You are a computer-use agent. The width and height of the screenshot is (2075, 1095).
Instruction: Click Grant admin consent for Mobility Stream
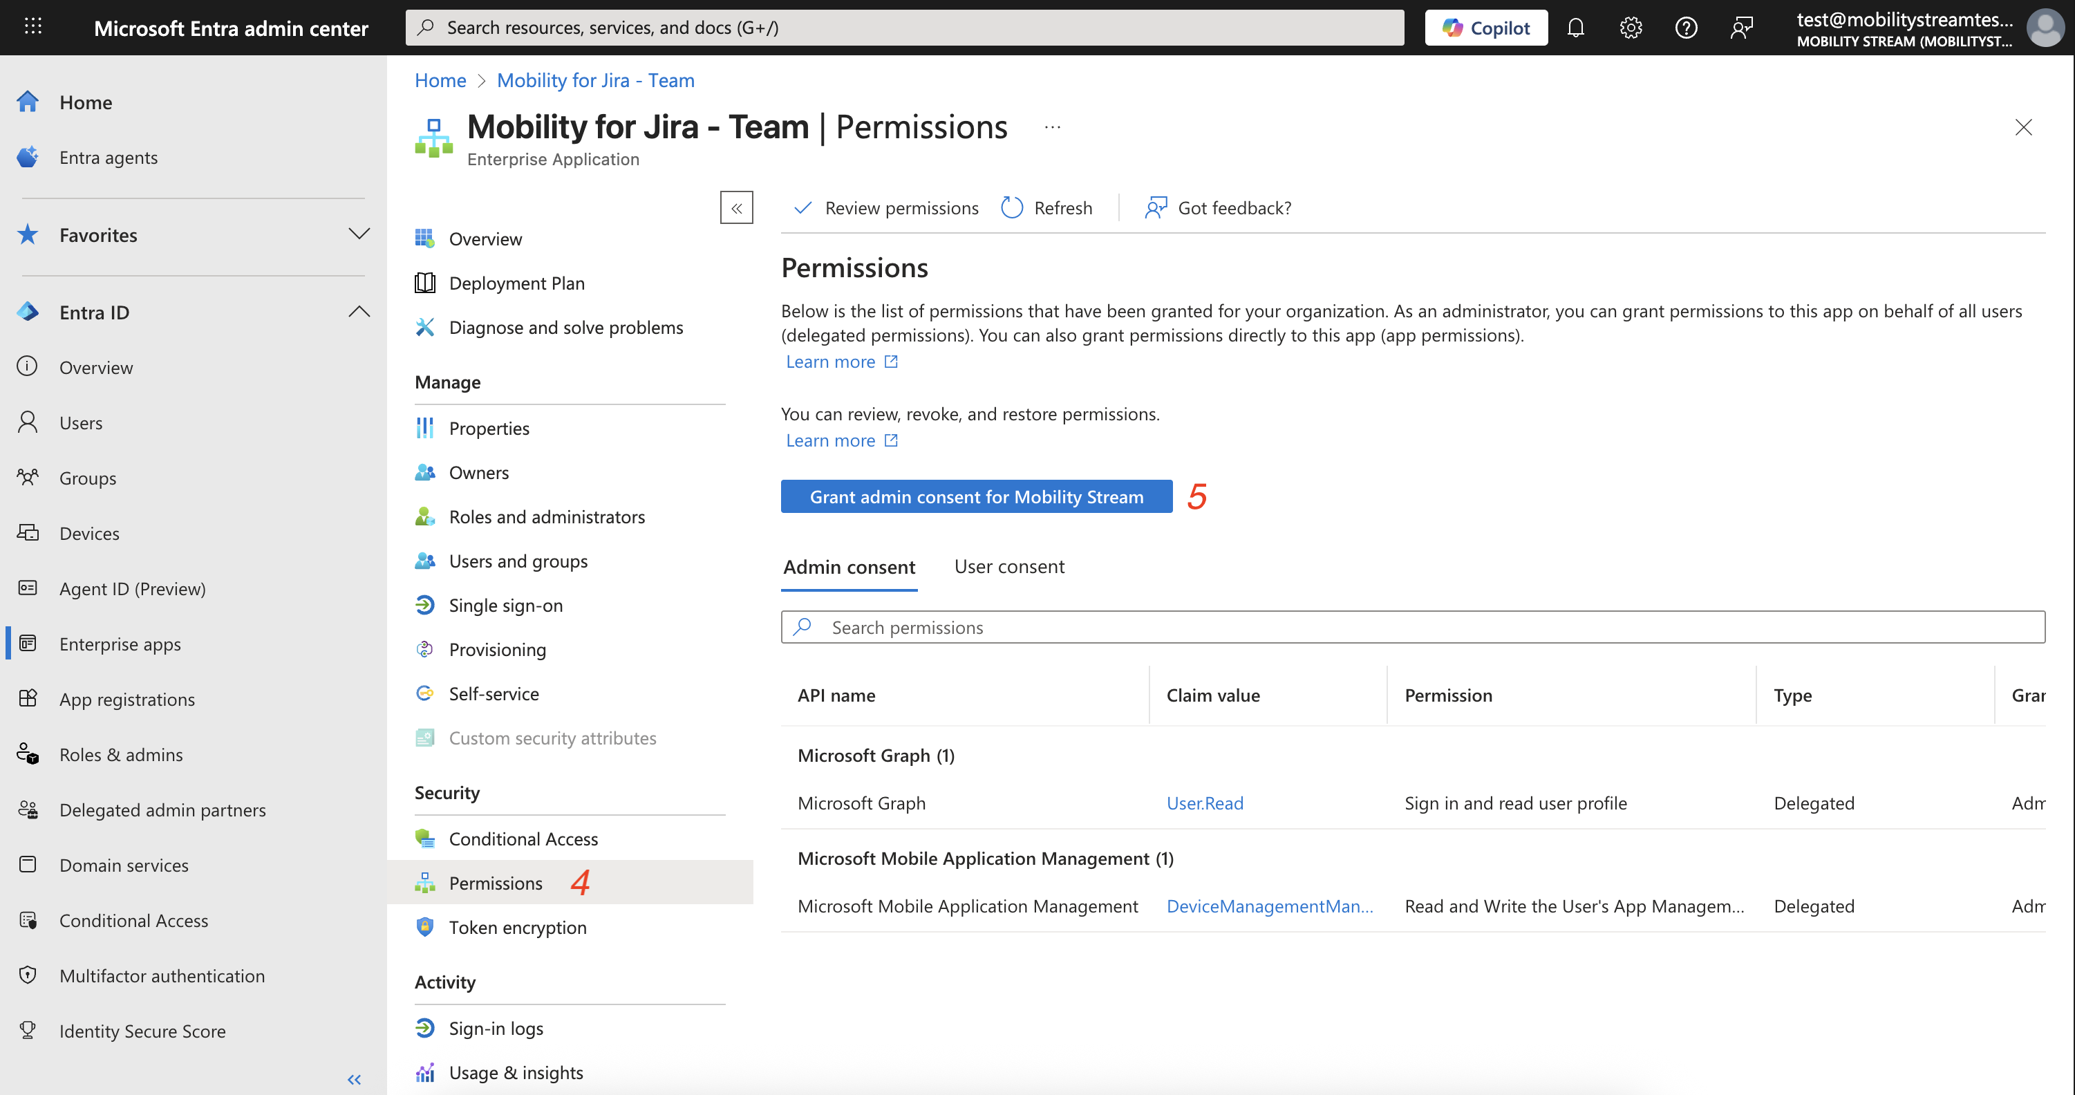point(976,496)
